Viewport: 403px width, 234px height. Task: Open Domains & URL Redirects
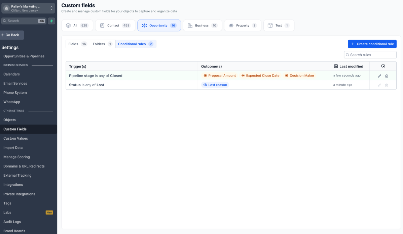pos(24,166)
